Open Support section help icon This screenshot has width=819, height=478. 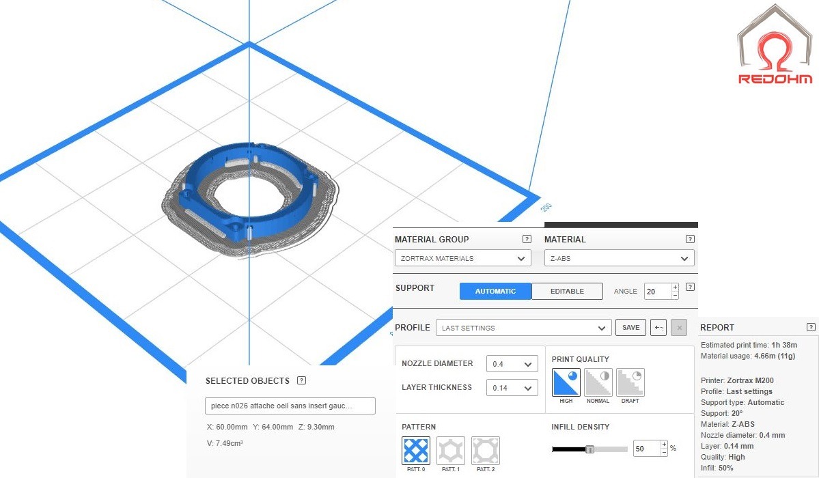click(690, 287)
